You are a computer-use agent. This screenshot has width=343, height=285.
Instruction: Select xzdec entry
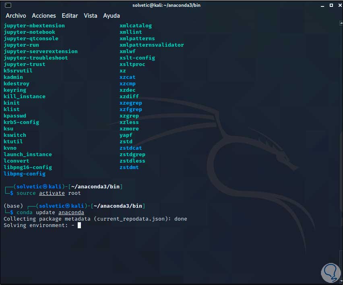click(x=128, y=90)
